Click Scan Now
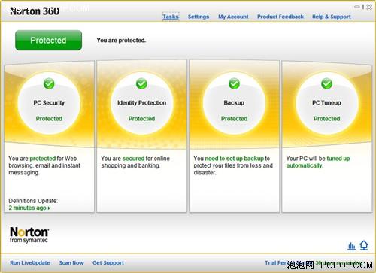The height and width of the screenshot is (273, 376). pos(71,263)
